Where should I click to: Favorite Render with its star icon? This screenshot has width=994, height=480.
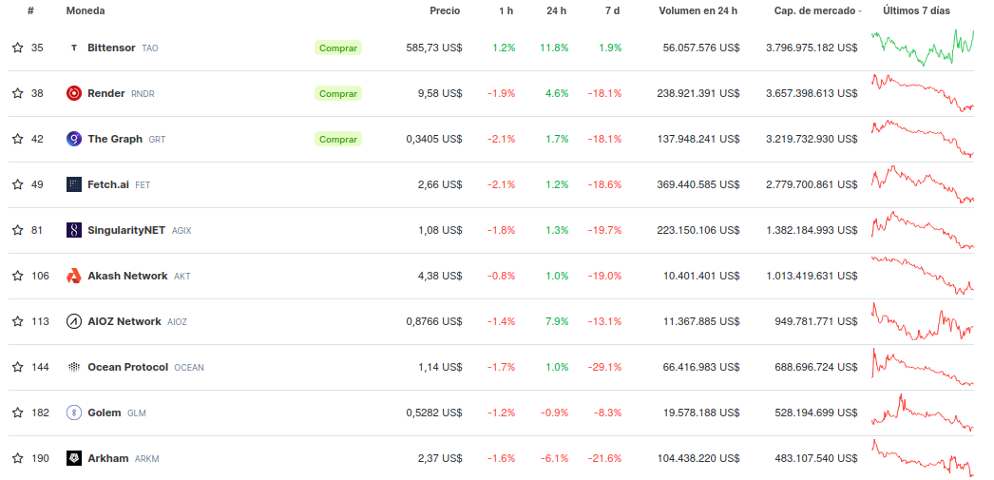(x=18, y=93)
